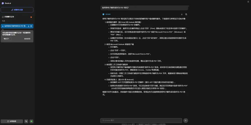This screenshot has width=251, height=125.
Task: Click the user question bubble about PDF
Action: (115, 8)
